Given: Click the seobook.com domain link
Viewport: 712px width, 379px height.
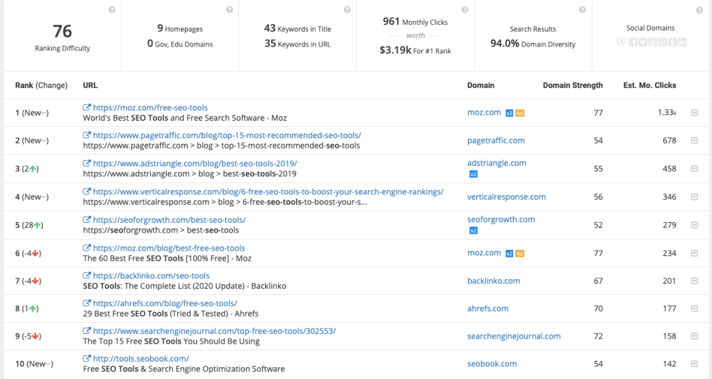Looking at the screenshot, I should (492, 364).
